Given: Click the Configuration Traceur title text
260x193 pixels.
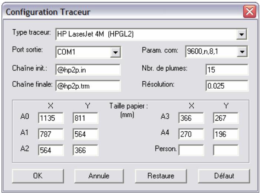Looking at the screenshot, I should pos(48,12).
